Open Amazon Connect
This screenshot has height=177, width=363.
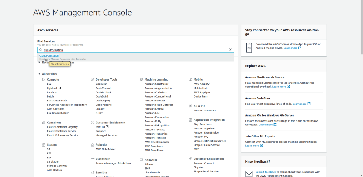click(204, 163)
